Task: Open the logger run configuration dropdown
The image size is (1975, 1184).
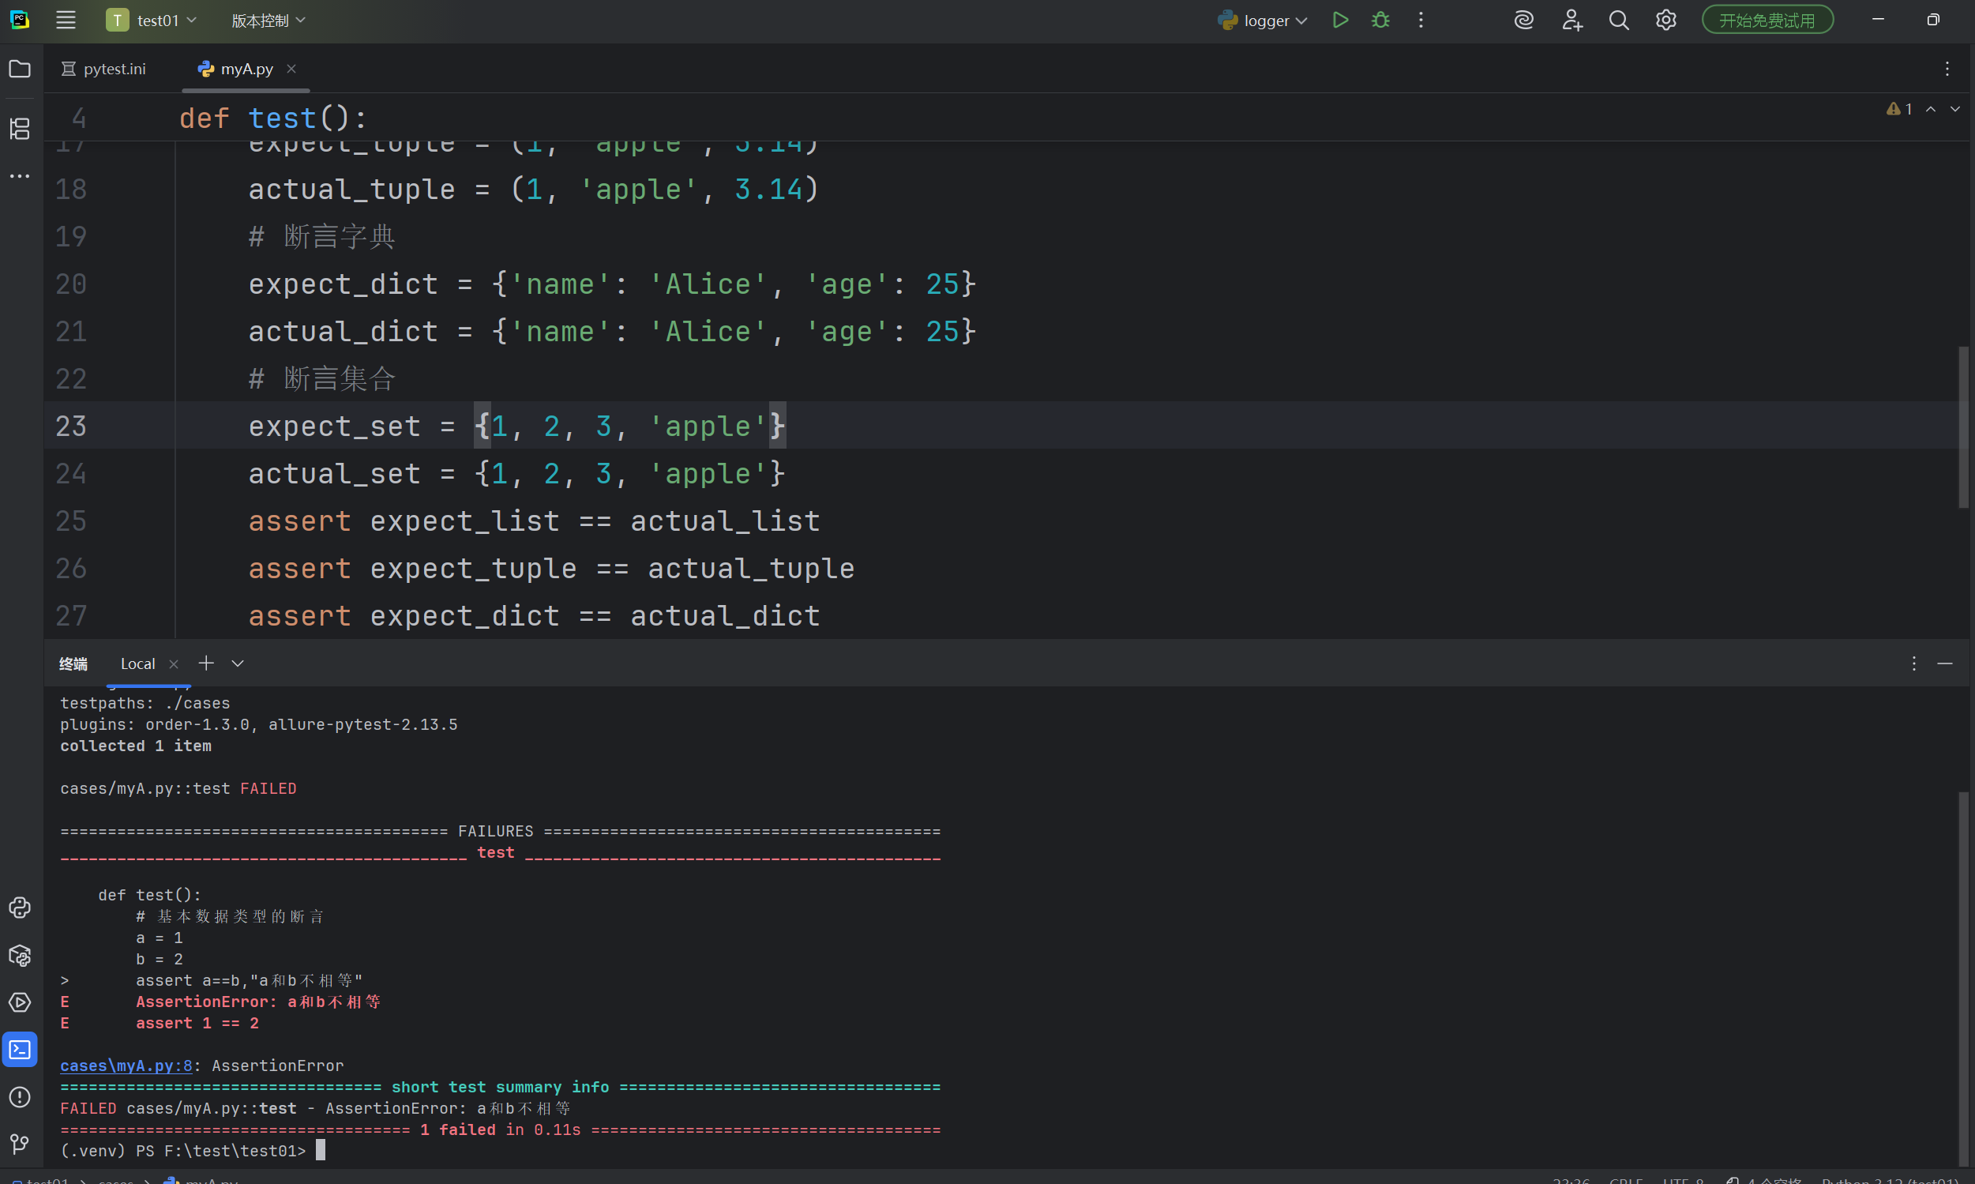Action: coord(1263,21)
